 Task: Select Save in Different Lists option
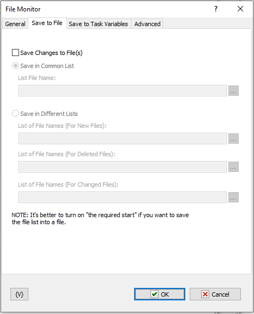click(15, 114)
